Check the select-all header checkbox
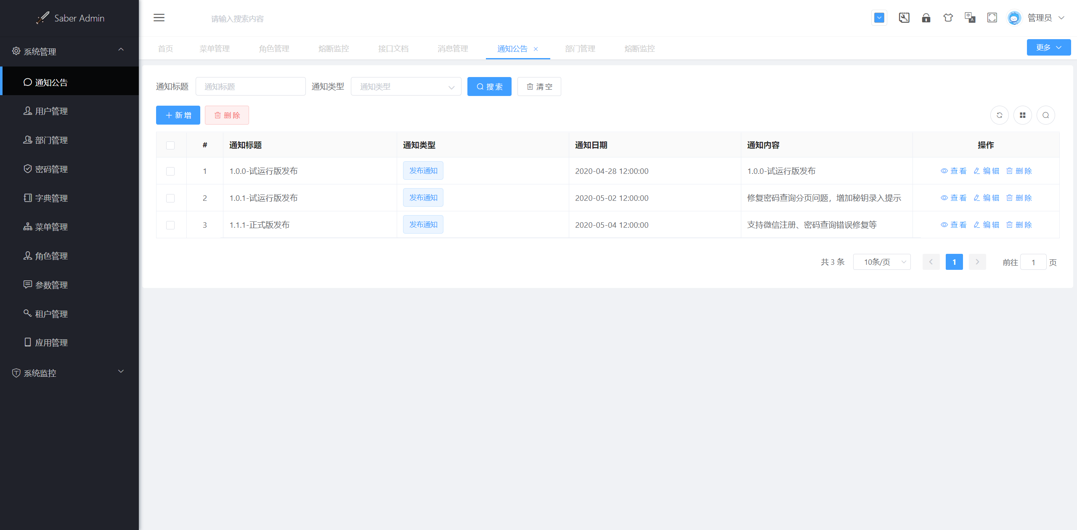The height and width of the screenshot is (530, 1077). pos(170,145)
